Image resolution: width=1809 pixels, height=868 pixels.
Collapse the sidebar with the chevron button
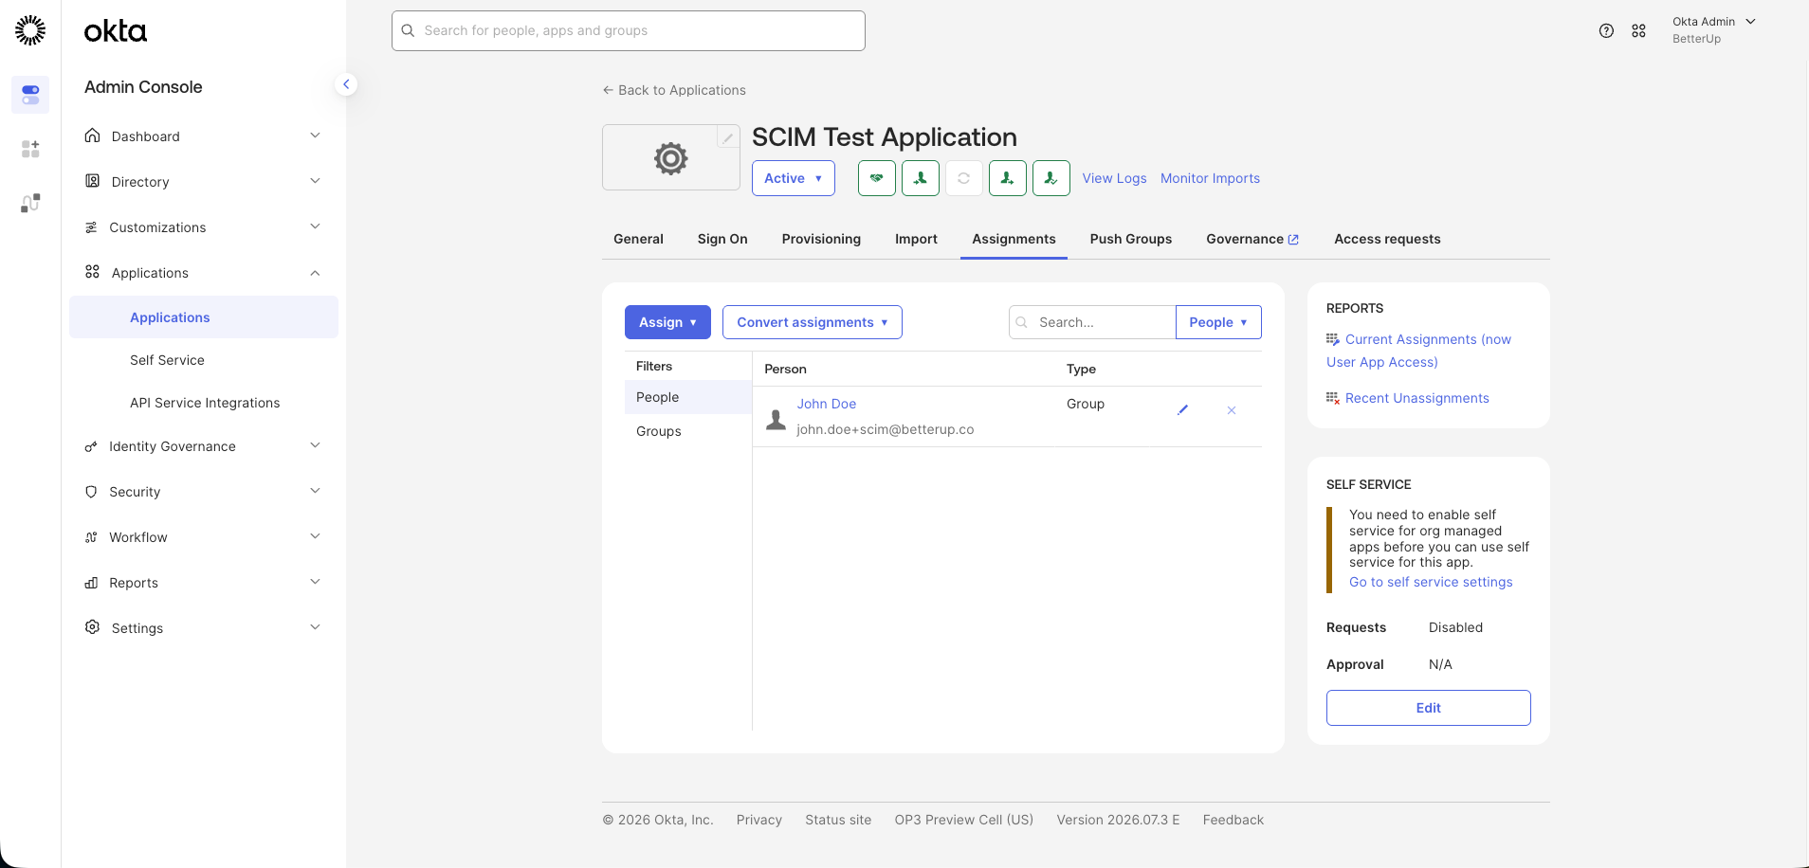(346, 84)
